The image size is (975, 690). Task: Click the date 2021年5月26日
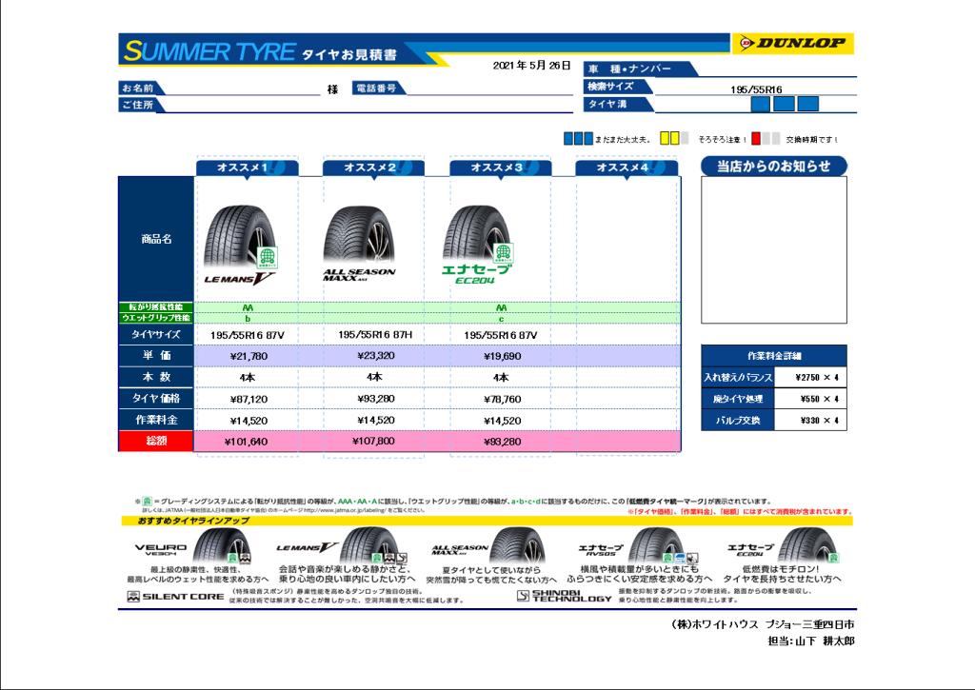[531, 66]
